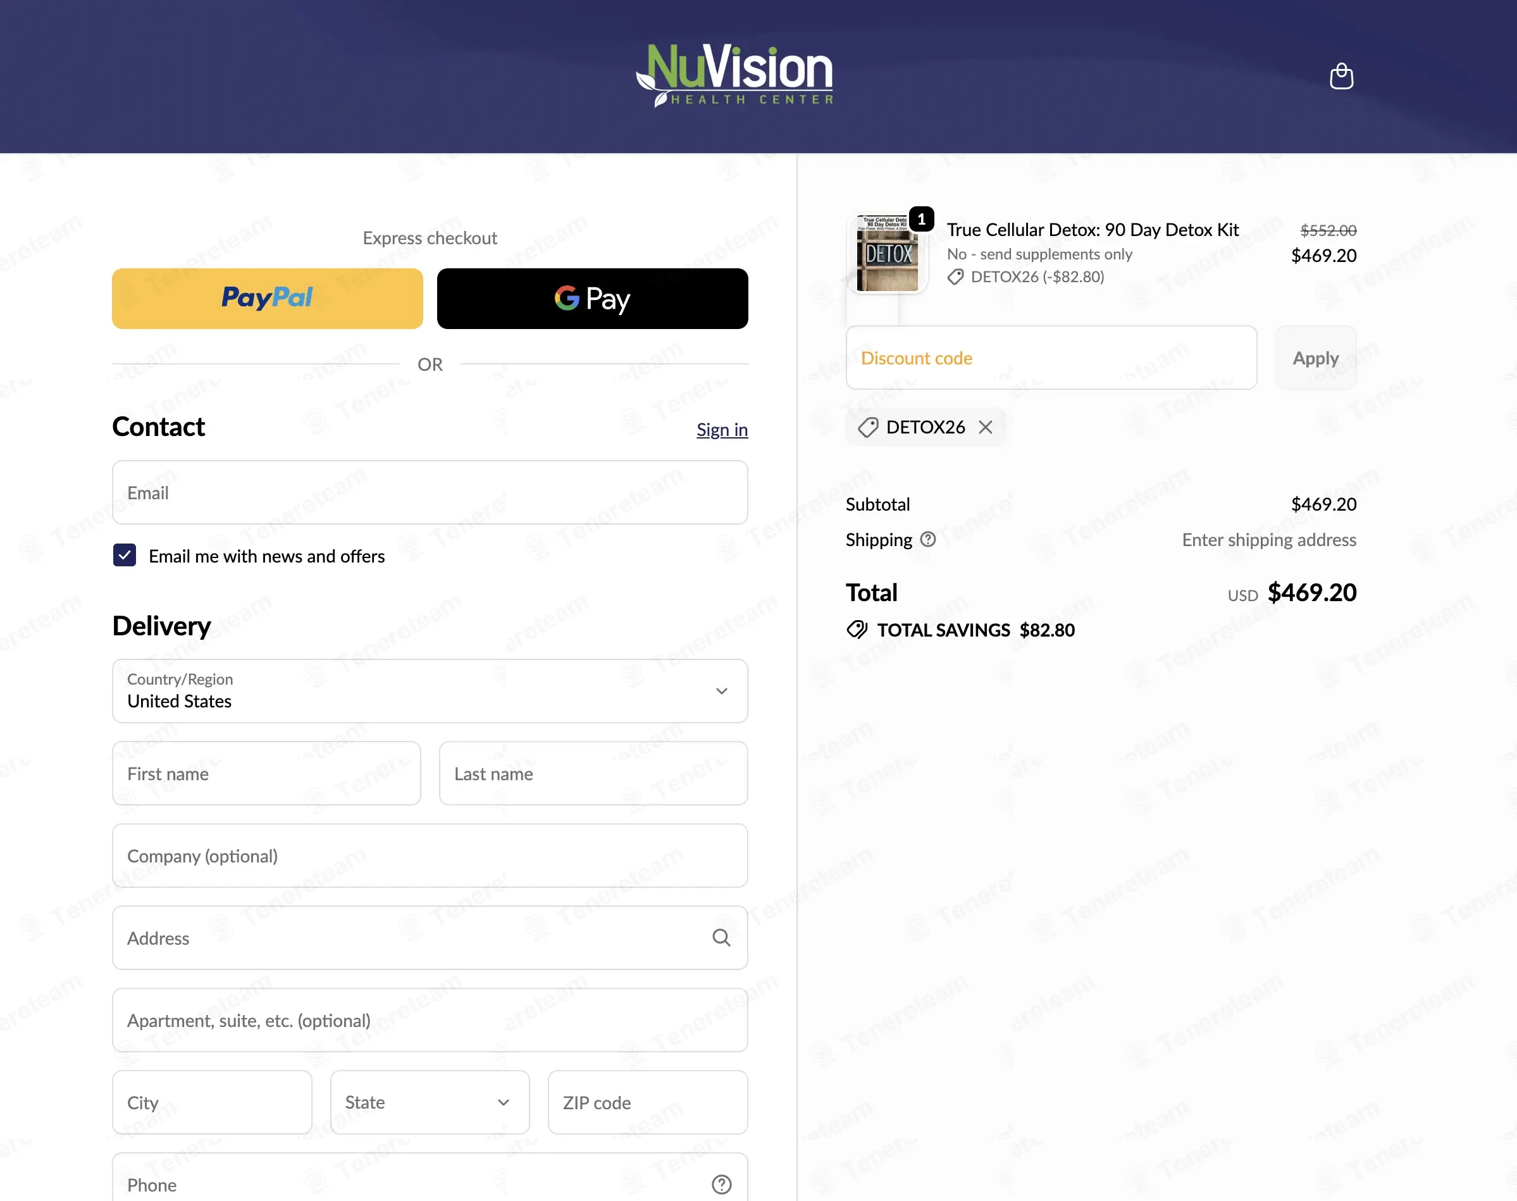Focus the Email input field
The height and width of the screenshot is (1201, 1517).
pos(430,492)
